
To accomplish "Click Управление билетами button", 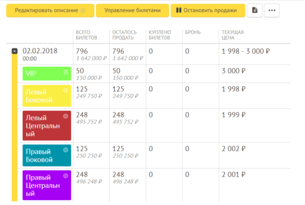I will pos(132,10).
